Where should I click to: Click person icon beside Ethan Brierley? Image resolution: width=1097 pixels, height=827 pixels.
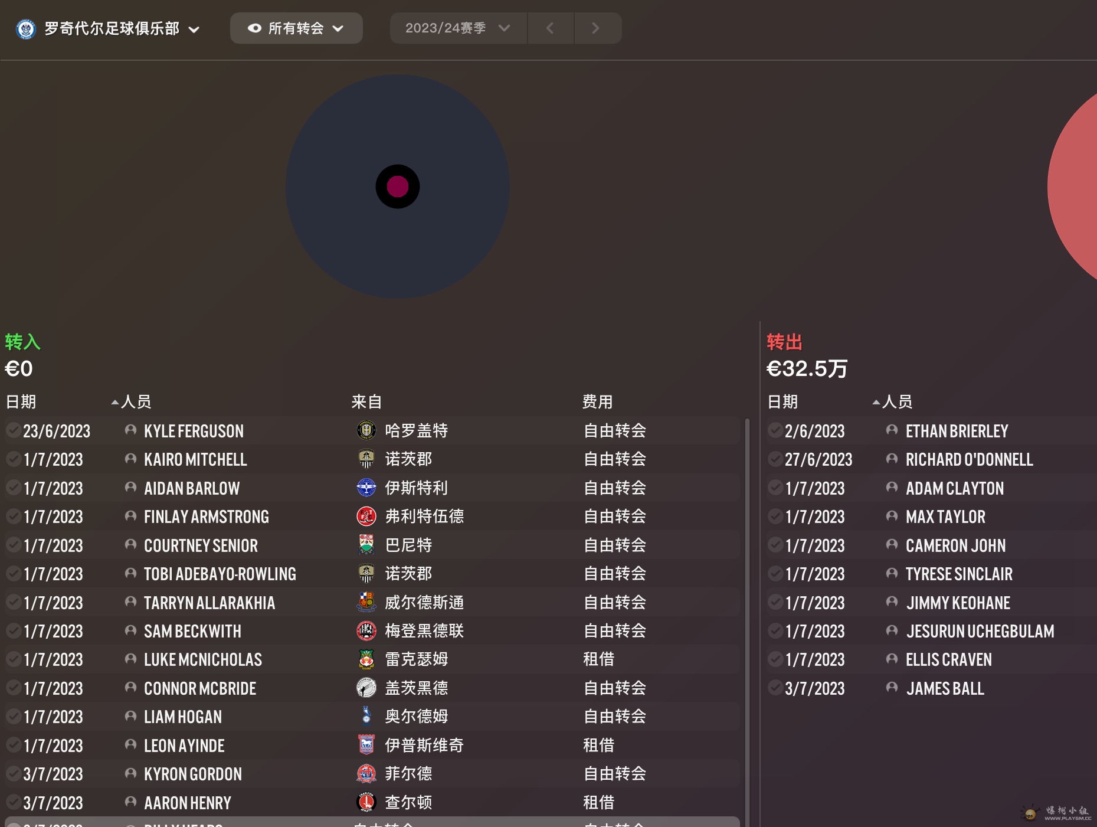pyautogui.click(x=892, y=430)
